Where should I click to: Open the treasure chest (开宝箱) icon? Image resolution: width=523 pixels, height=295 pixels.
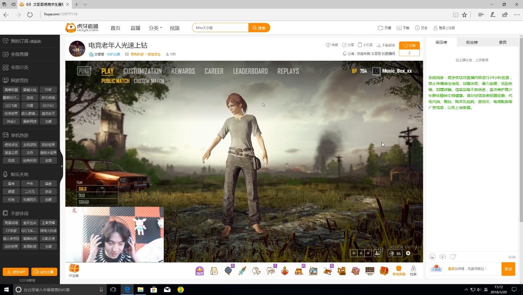pos(74,271)
